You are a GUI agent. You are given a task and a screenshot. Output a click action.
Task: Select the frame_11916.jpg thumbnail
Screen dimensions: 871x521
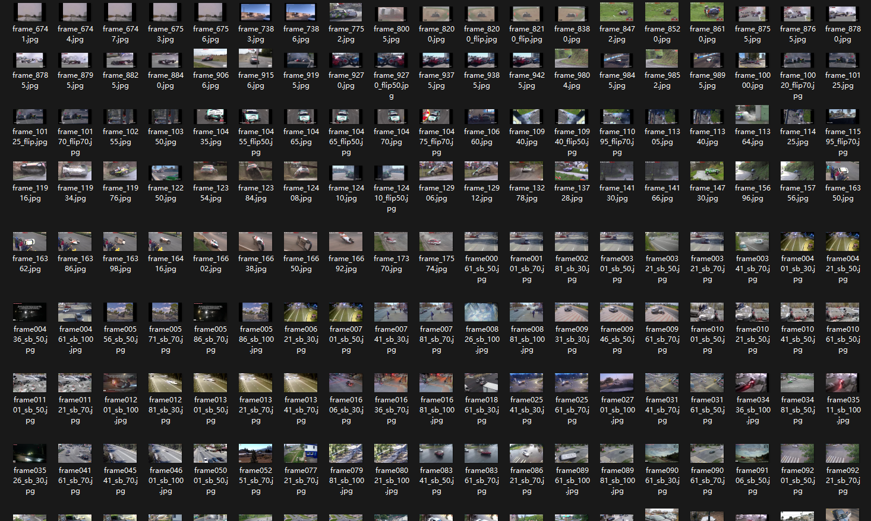[x=30, y=171]
